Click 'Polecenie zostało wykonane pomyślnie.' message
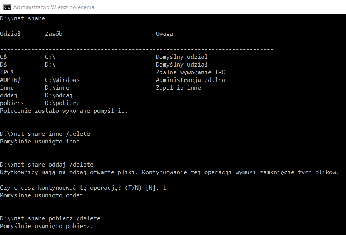This screenshot has height=235, width=346. 64,111
